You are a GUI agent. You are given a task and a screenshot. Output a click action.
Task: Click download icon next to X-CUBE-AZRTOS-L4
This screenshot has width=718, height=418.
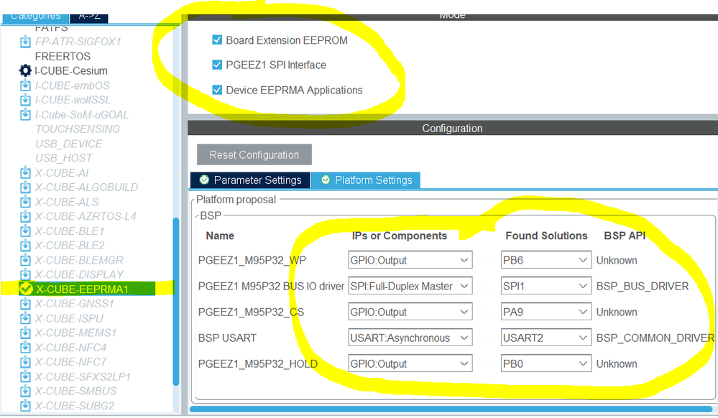[25, 216]
